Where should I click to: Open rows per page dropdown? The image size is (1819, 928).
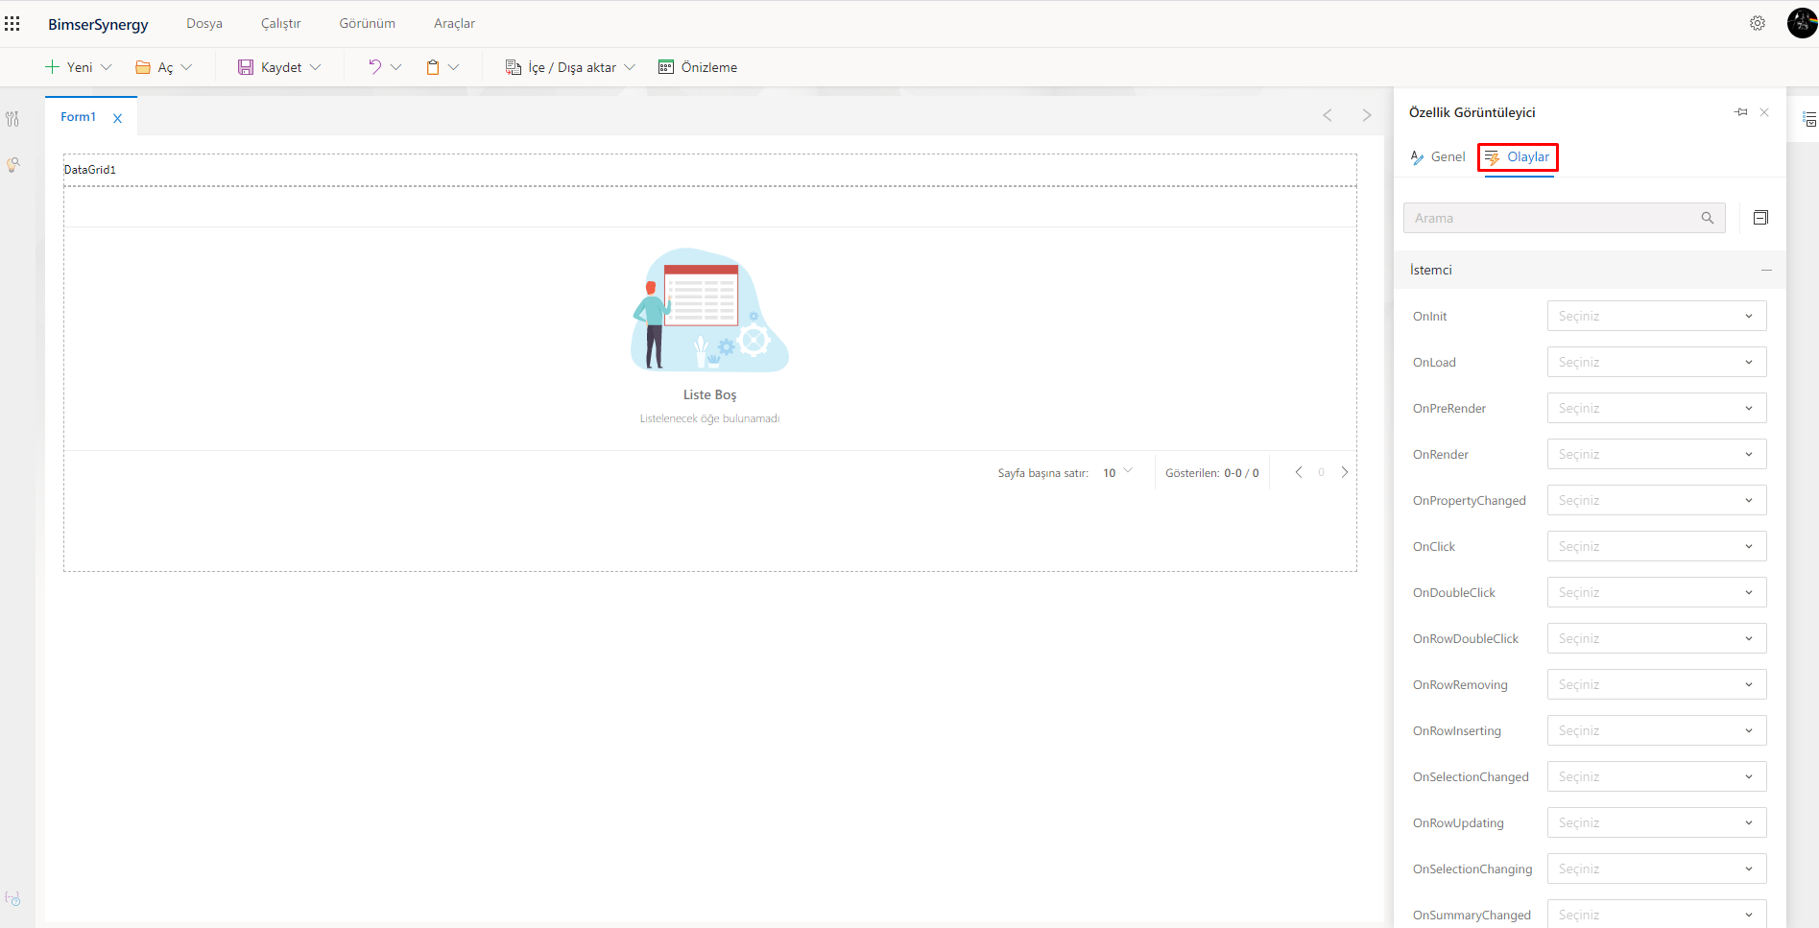[1117, 472]
